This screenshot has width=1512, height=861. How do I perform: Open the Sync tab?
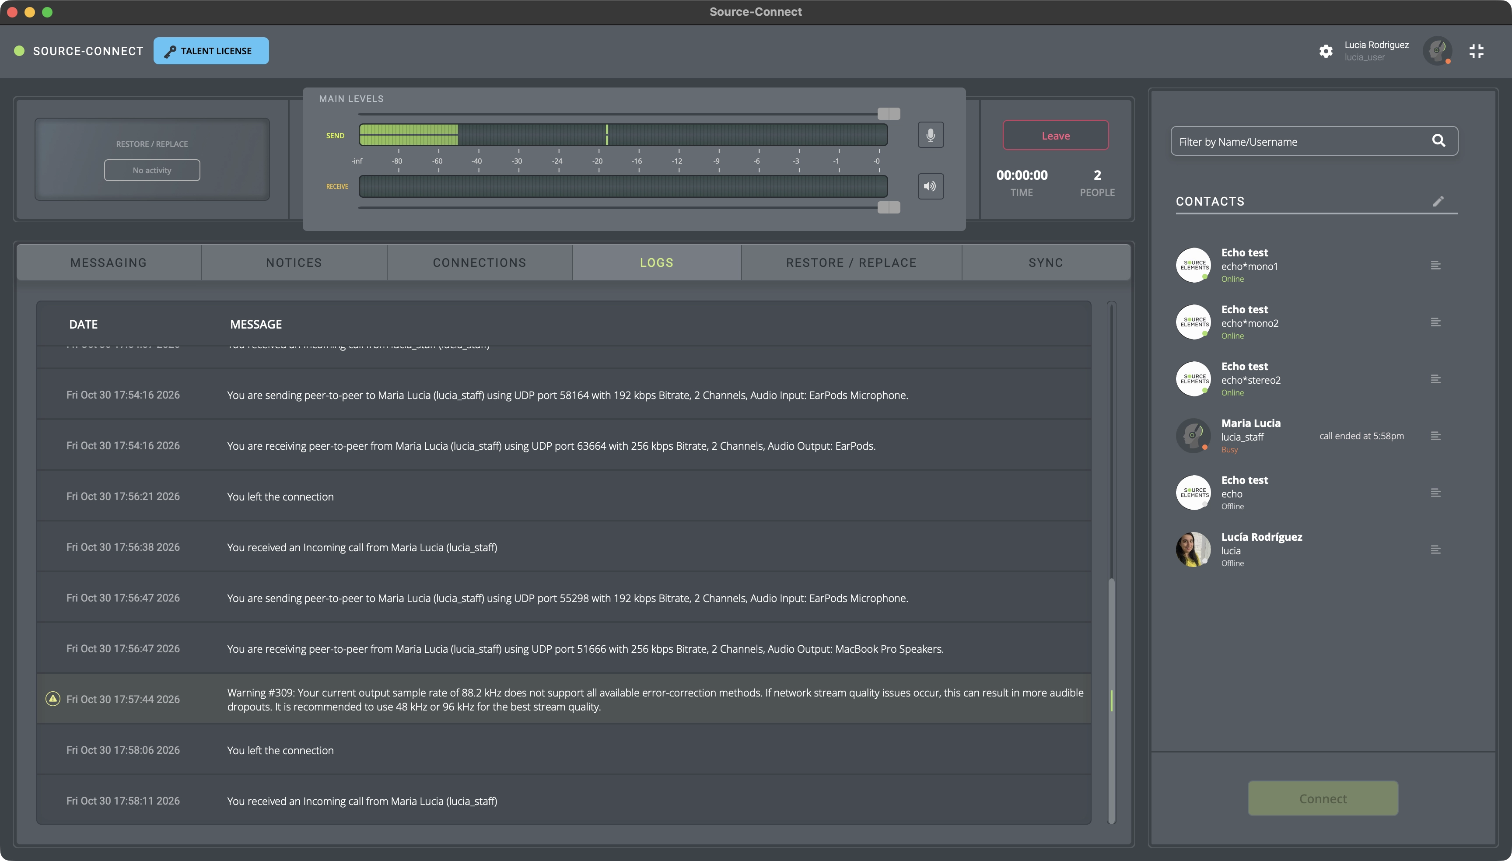pos(1046,262)
